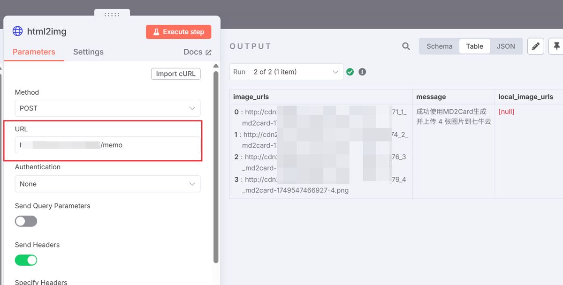Expand the Authentication dropdown set to None
Image resolution: width=563 pixels, height=285 pixels.
pyautogui.click(x=107, y=184)
